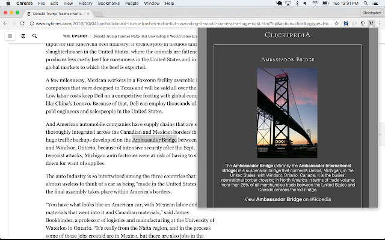Click highlighted Ambassador Bridge text in article
The width and height of the screenshot is (385, 240).
[155, 139]
